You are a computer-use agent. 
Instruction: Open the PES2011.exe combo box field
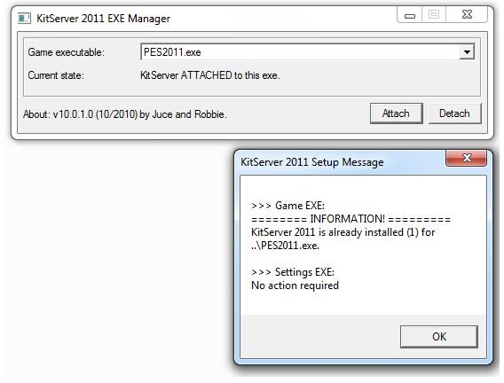(x=308, y=52)
